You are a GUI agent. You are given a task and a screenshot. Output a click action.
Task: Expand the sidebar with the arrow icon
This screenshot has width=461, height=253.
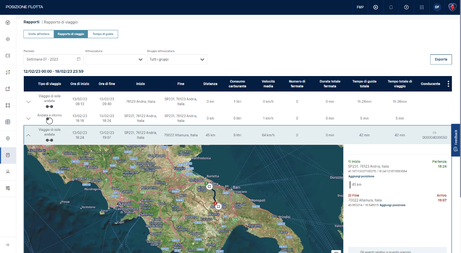coord(8,245)
